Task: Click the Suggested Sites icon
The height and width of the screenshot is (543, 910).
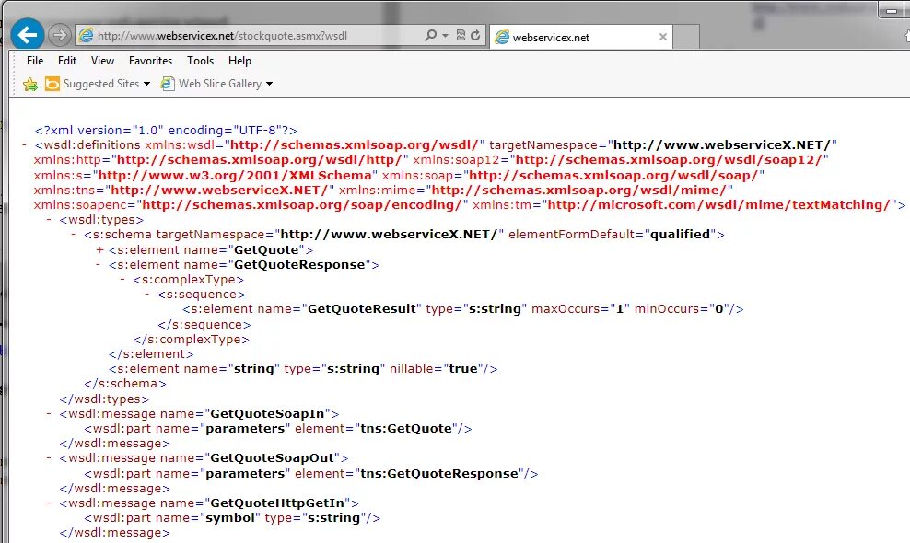Action: 52,84
